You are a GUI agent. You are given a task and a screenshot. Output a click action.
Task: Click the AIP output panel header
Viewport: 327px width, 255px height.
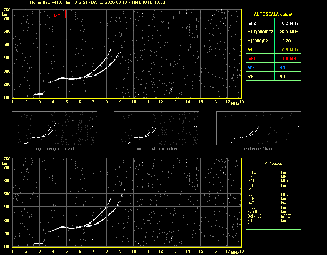(273, 163)
